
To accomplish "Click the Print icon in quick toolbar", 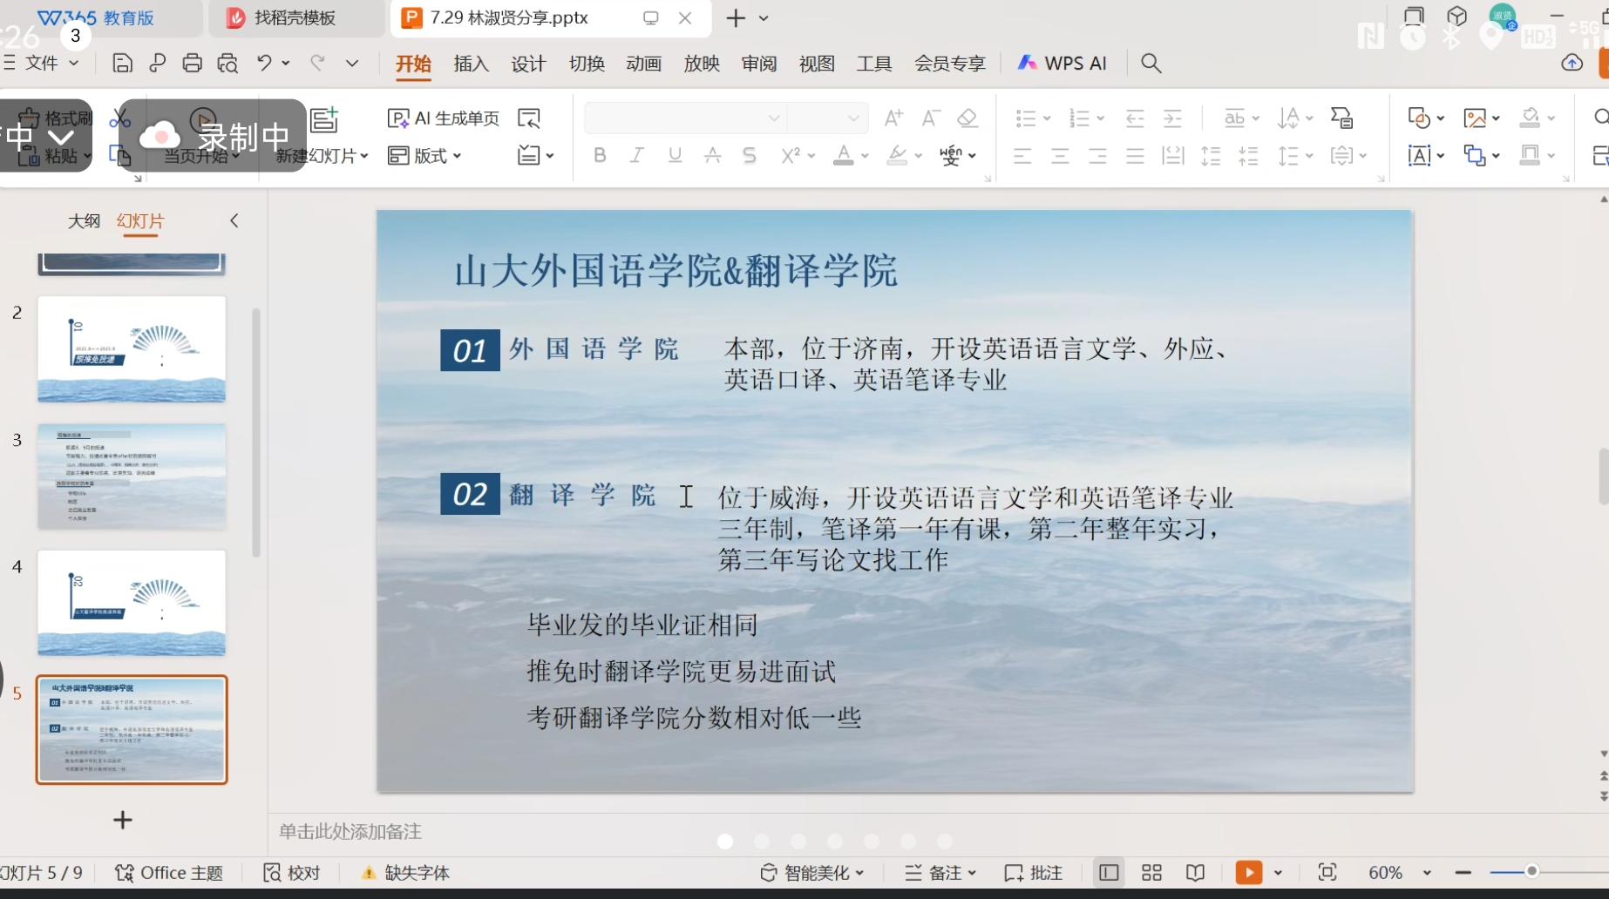I will tap(192, 64).
